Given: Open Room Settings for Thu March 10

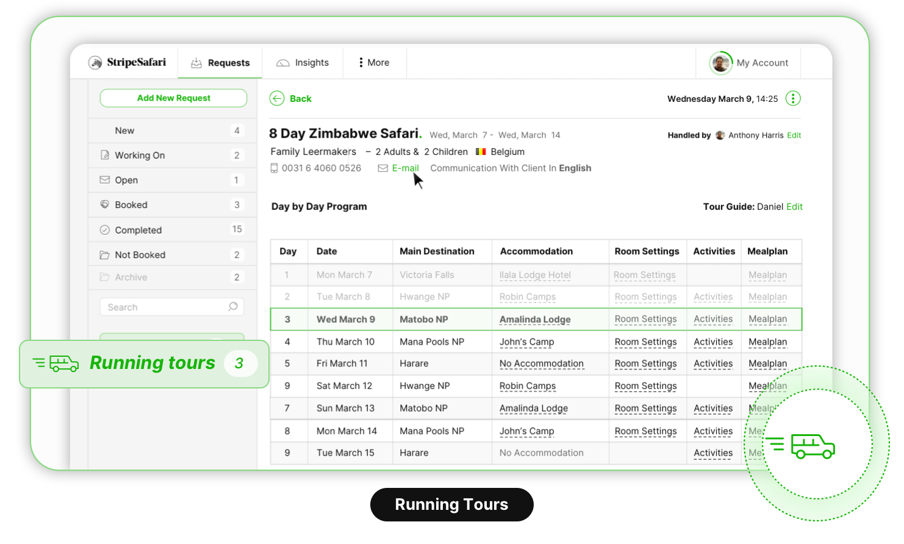Looking at the screenshot, I should point(645,342).
